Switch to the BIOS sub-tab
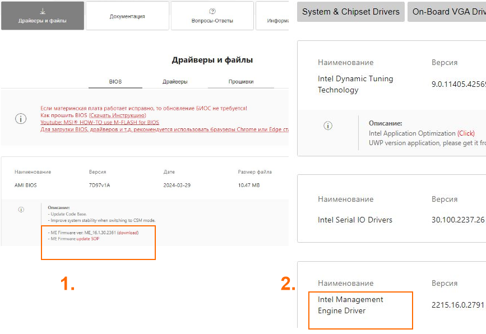 (x=115, y=82)
